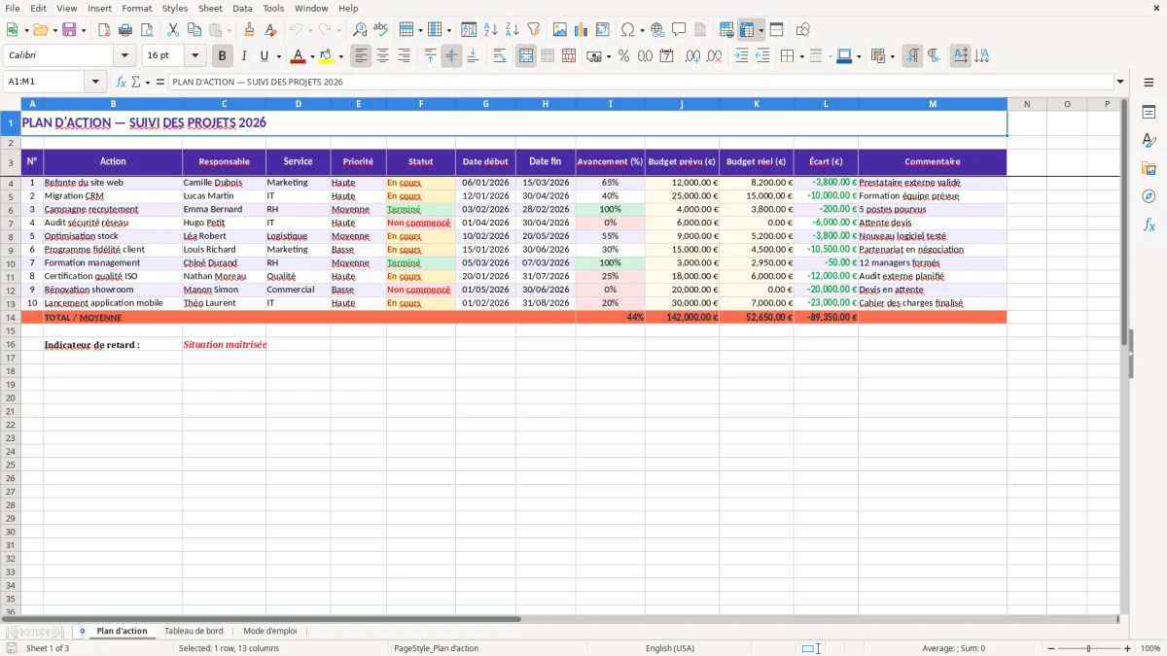1167x656 pixels.
Task: Expand the Name Box dropdown
Action: click(x=95, y=82)
